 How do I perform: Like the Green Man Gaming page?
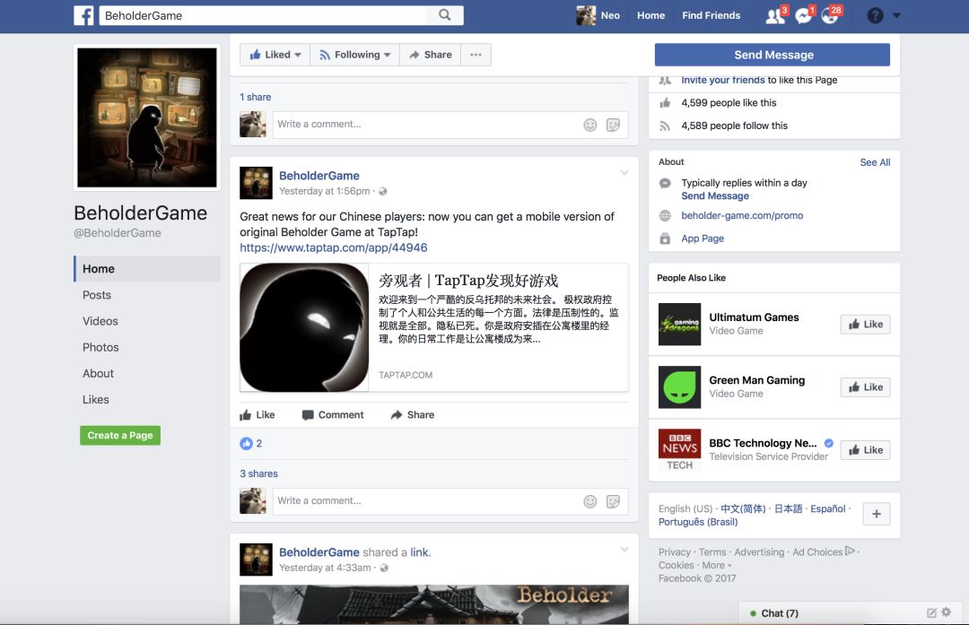coord(865,387)
